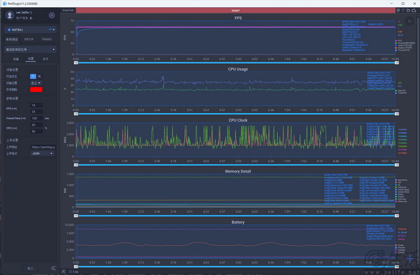Click the FPS chart right range slider handle
420x275 pixels.
click(396, 62)
